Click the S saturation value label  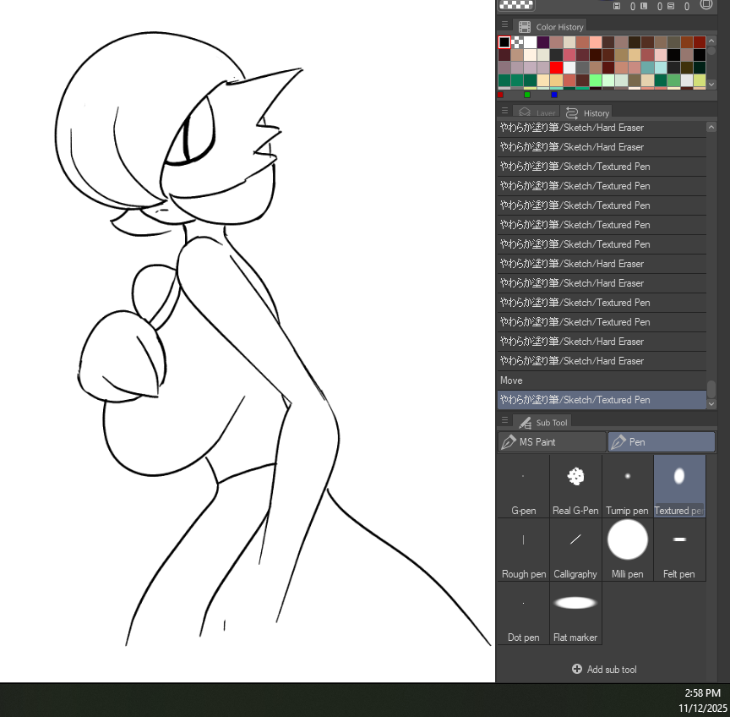point(671,6)
